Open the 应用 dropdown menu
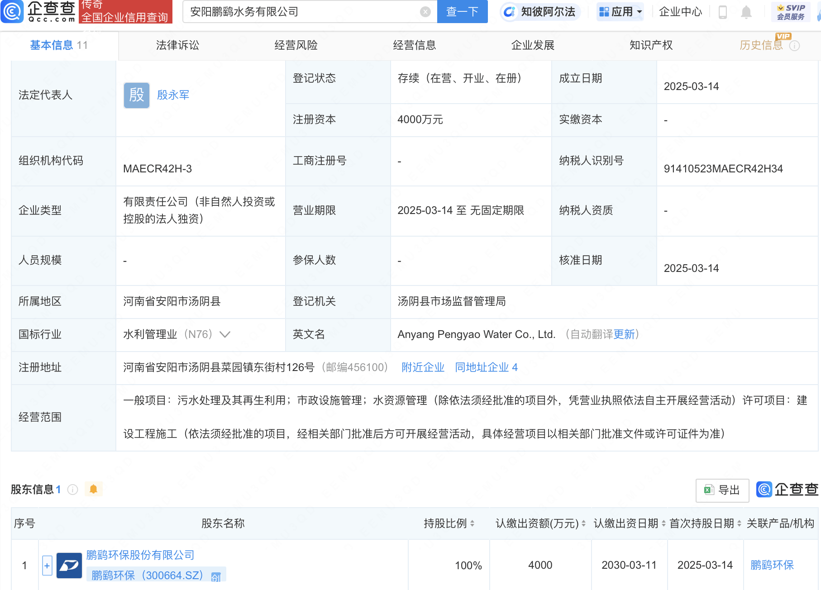 point(620,12)
